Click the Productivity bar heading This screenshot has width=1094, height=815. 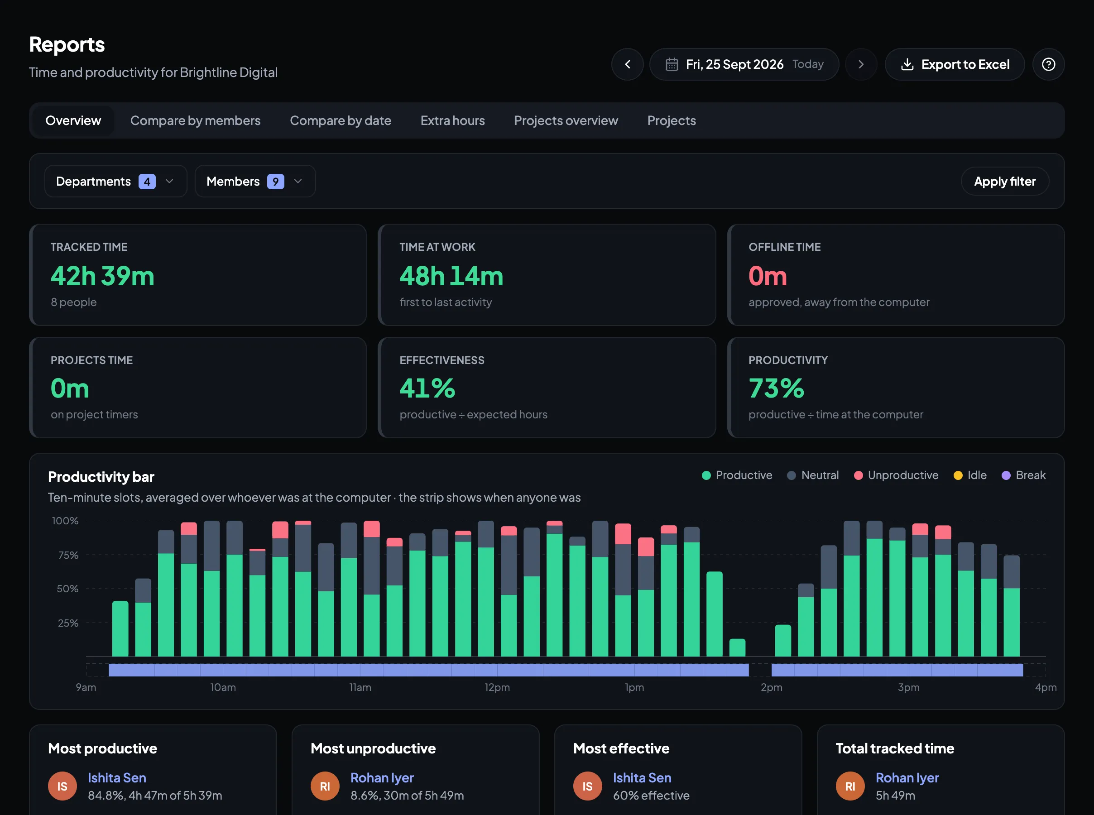(x=101, y=477)
